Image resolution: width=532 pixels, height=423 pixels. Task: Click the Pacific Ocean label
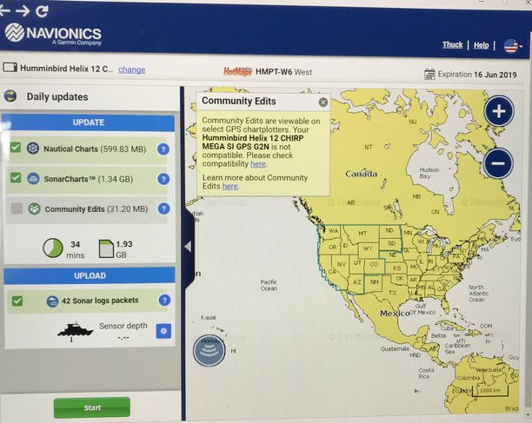click(269, 285)
